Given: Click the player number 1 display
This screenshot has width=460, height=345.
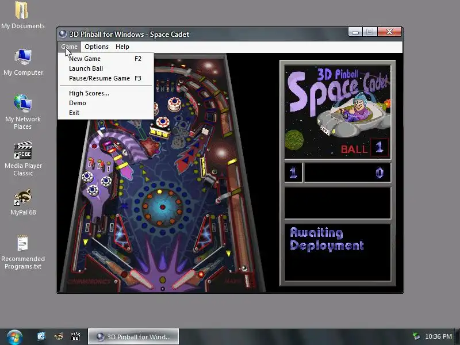Looking at the screenshot, I should (293, 173).
